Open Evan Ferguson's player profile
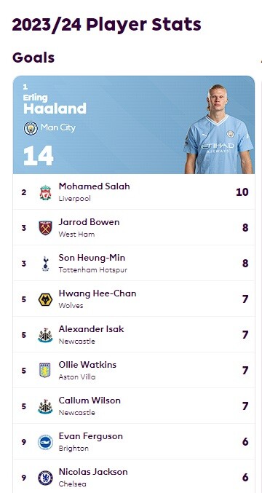Image resolution: width=262 pixels, height=493 pixels. (x=91, y=436)
